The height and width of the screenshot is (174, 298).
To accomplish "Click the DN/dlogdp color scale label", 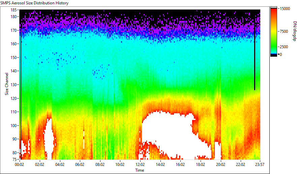I will click(295, 31).
